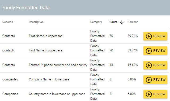
Task: Select the Poorly Formatted Data page heading
Action: pos(25,8)
